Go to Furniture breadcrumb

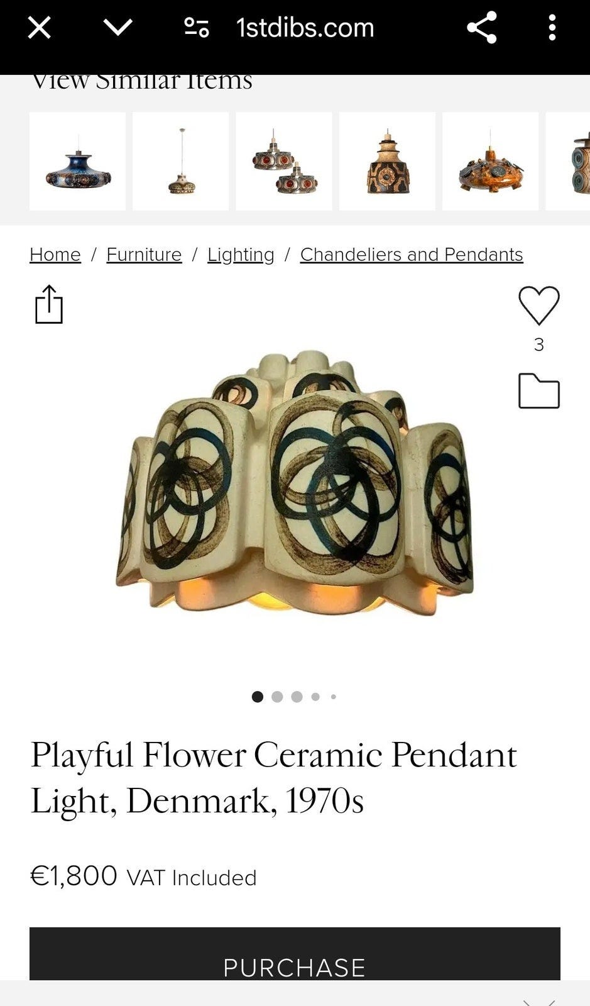144,255
